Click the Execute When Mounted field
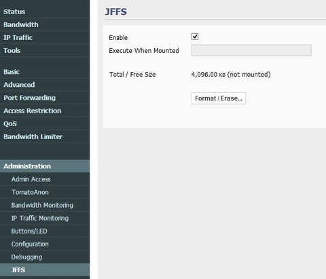 click(x=251, y=50)
